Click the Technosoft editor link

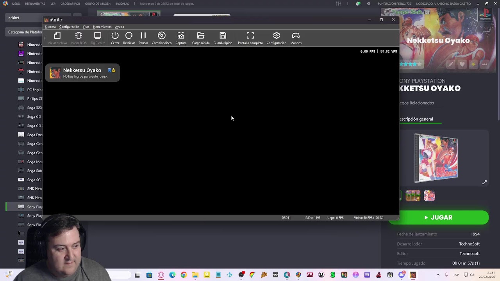coord(469,254)
